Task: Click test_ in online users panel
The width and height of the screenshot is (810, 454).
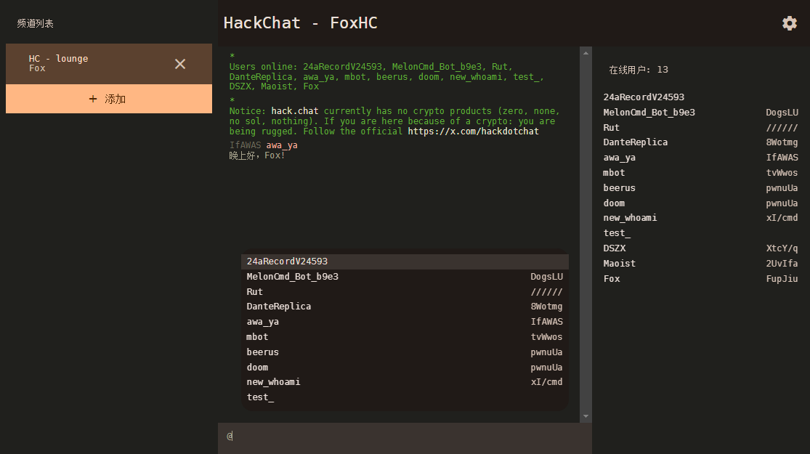Action: click(x=617, y=233)
